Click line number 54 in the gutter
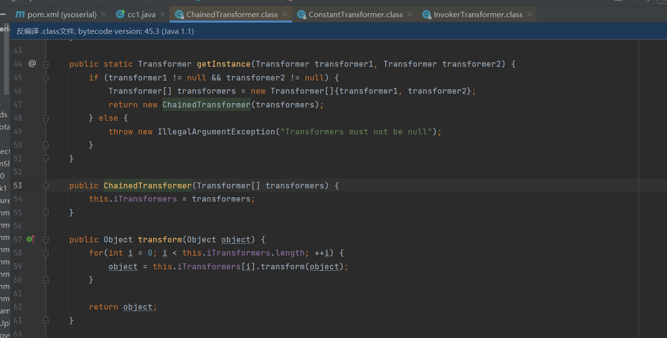Screen dimensions: 667x338 (18, 199)
